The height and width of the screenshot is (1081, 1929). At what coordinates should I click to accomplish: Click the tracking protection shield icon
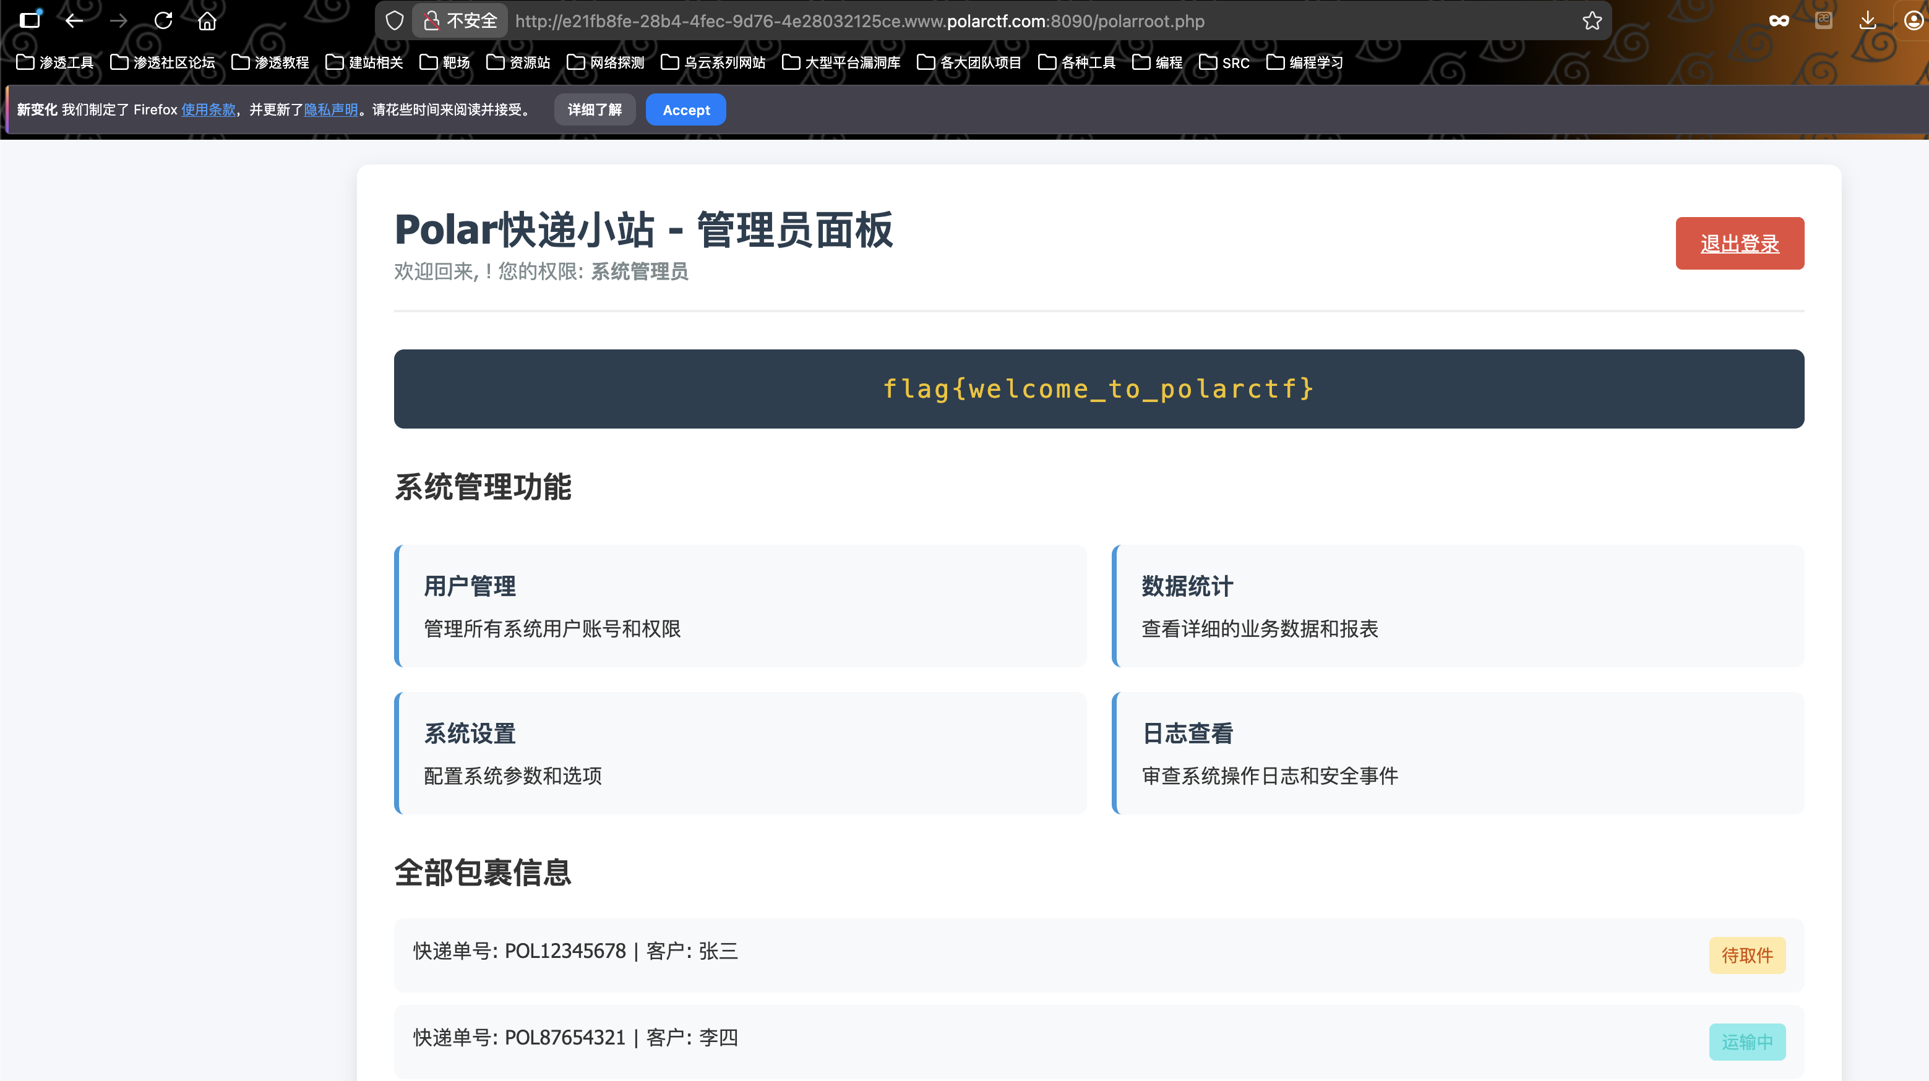point(395,21)
